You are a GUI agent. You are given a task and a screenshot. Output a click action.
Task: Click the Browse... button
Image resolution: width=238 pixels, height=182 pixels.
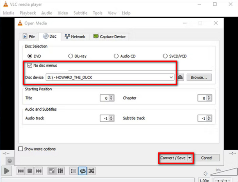pos(199,77)
